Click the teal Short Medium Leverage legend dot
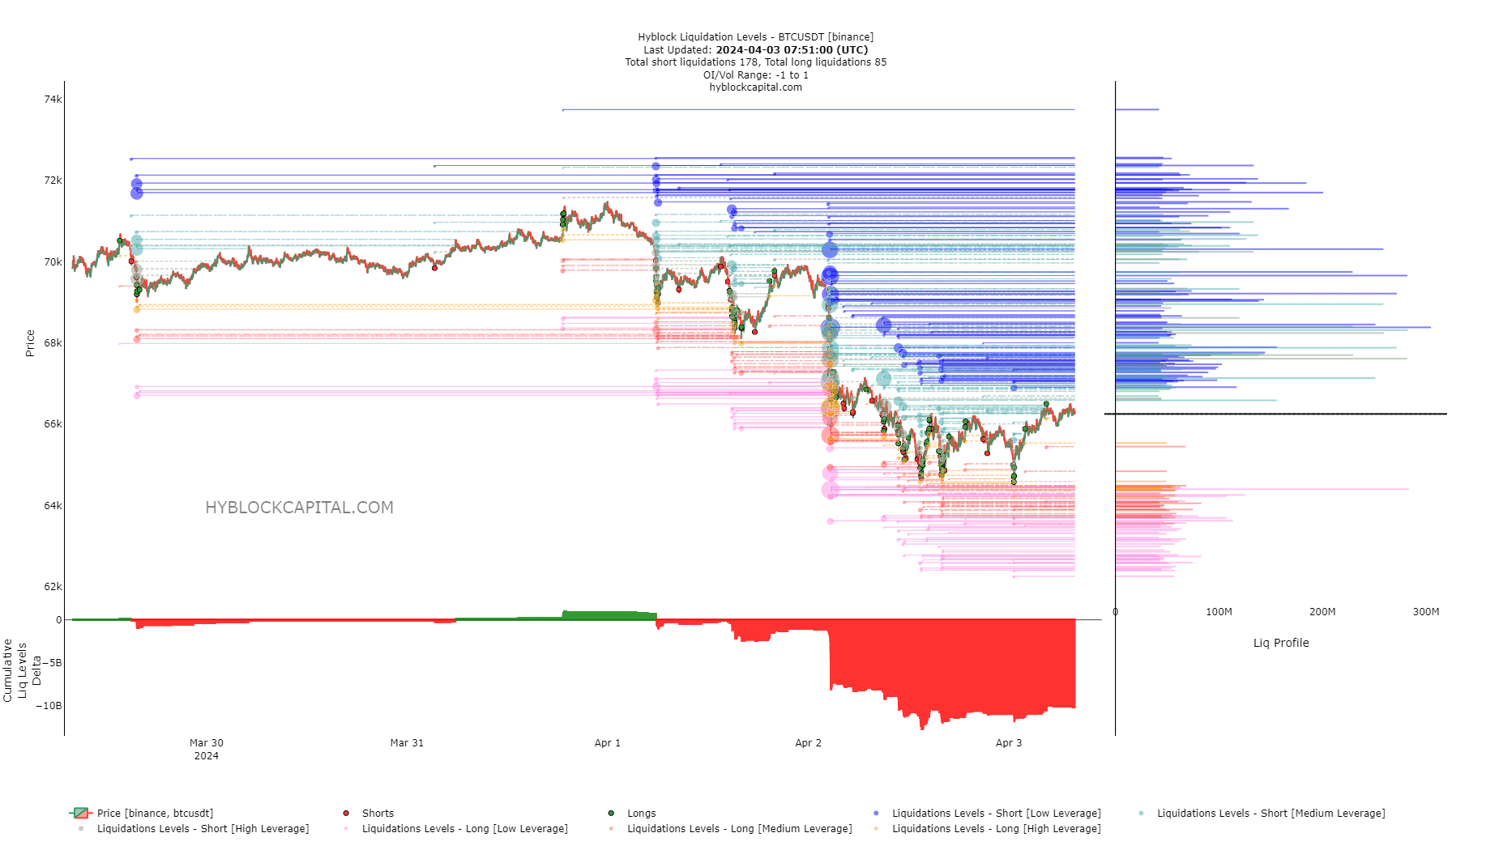 1141,813
